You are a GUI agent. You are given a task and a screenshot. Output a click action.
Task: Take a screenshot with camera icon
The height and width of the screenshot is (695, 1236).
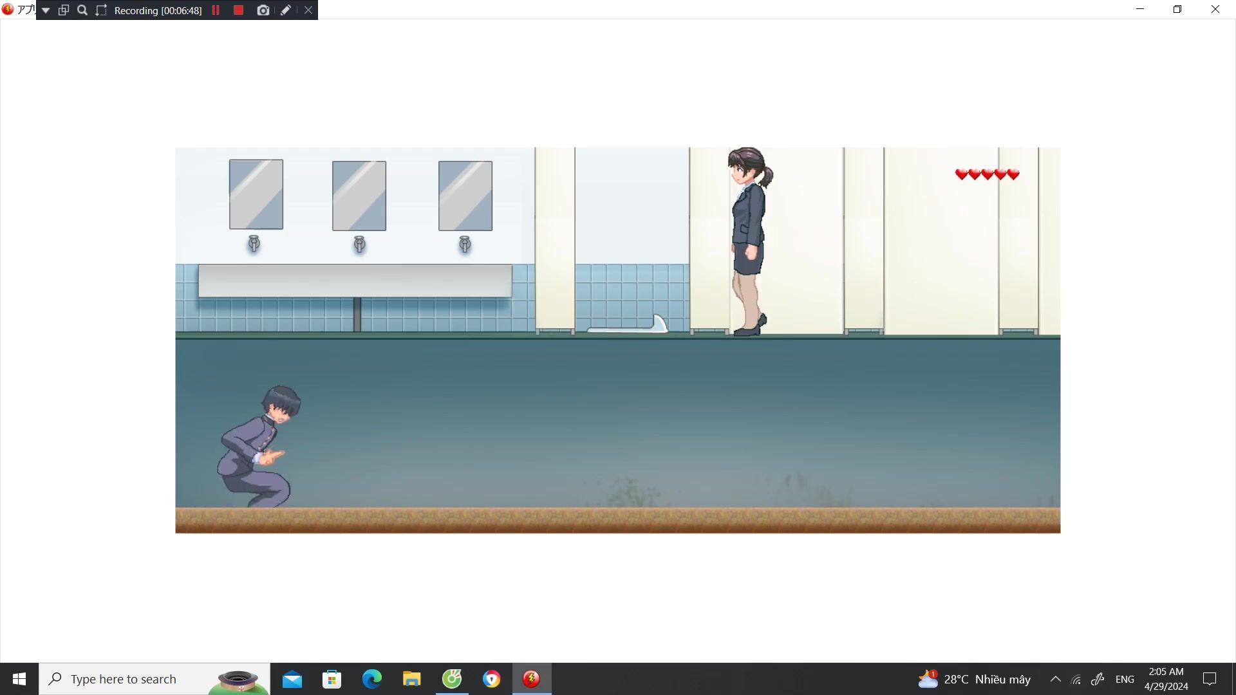(263, 10)
